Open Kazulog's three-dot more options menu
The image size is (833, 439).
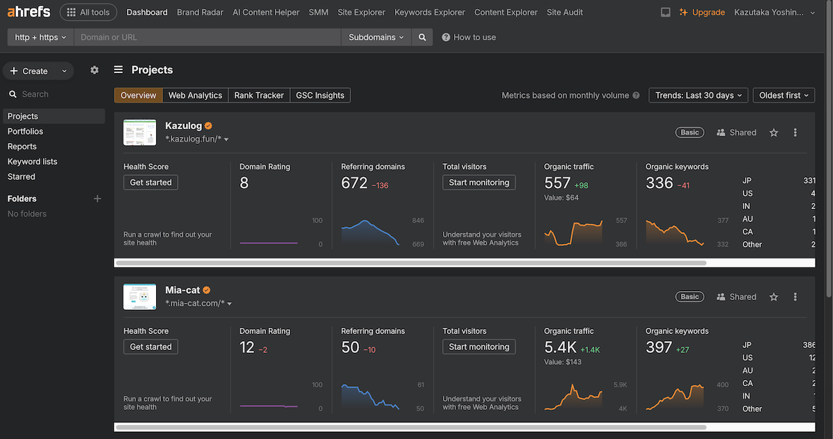coord(796,133)
